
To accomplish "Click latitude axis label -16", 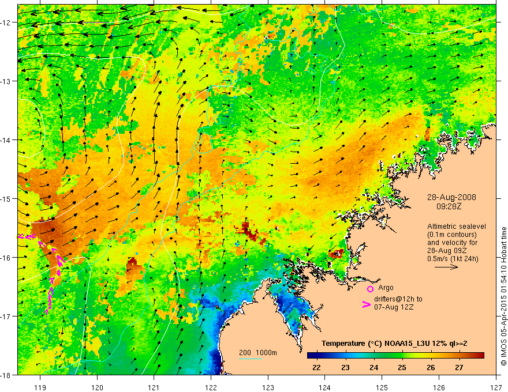I will pos(6,258).
